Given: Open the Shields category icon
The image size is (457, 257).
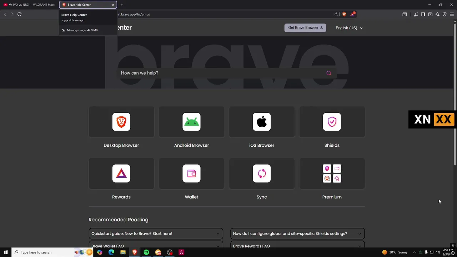Looking at the screenshot, I should 332,122.
